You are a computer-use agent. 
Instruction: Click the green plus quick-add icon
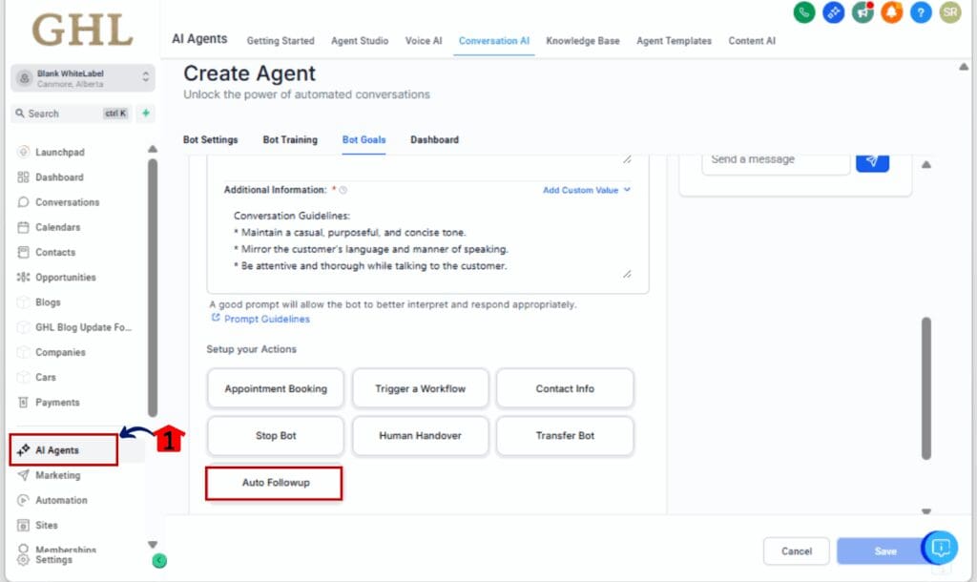(x=146, y=114)
